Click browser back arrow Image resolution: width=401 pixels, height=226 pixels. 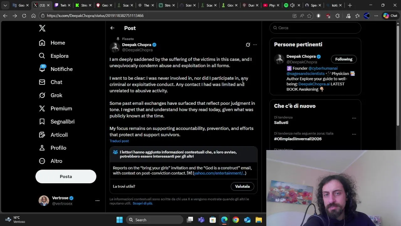[5, 16]
